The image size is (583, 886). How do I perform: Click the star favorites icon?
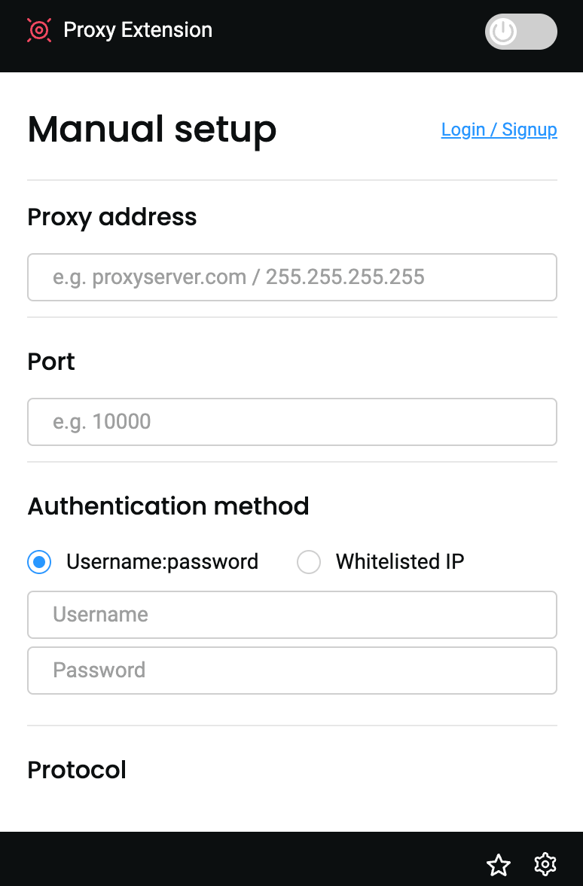(x=499, y=865)
